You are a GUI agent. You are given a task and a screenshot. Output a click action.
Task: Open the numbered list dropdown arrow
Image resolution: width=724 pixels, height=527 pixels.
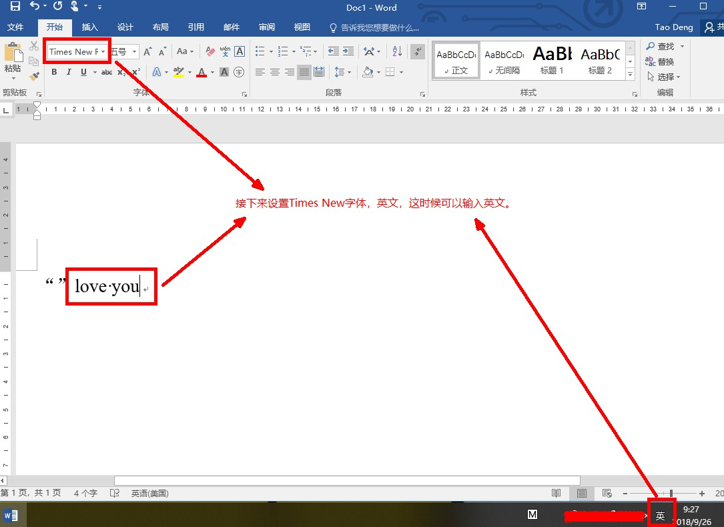click(294, 51)
